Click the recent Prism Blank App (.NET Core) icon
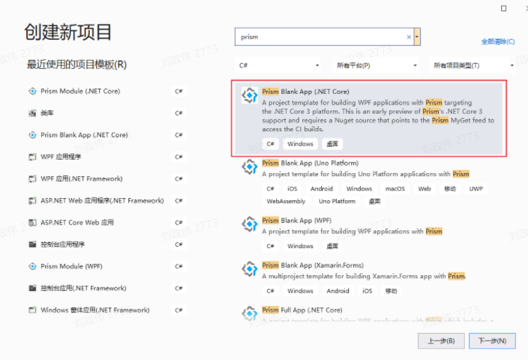The width and height of the screenshot is (528, 360). 32,135
